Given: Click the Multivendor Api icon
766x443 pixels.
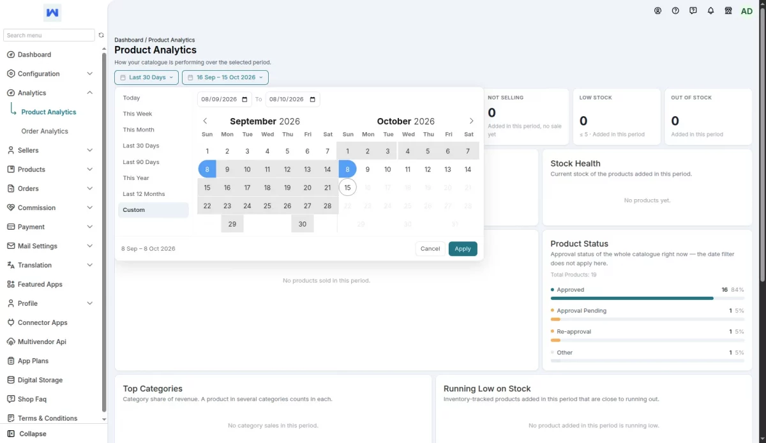Looking at the screenshot, I should coord(11,342).
